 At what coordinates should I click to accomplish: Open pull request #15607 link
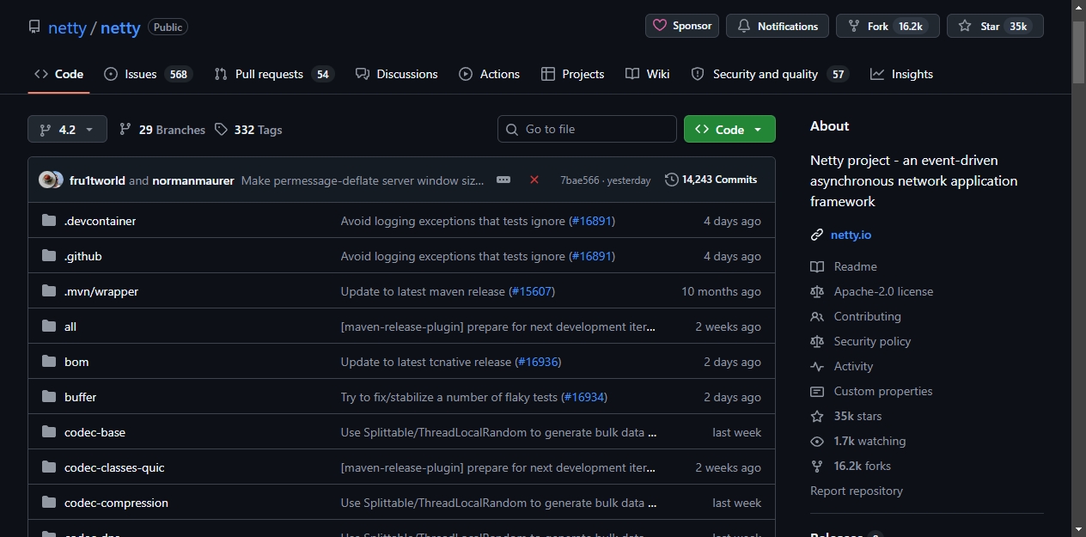(x=532, y=291)
